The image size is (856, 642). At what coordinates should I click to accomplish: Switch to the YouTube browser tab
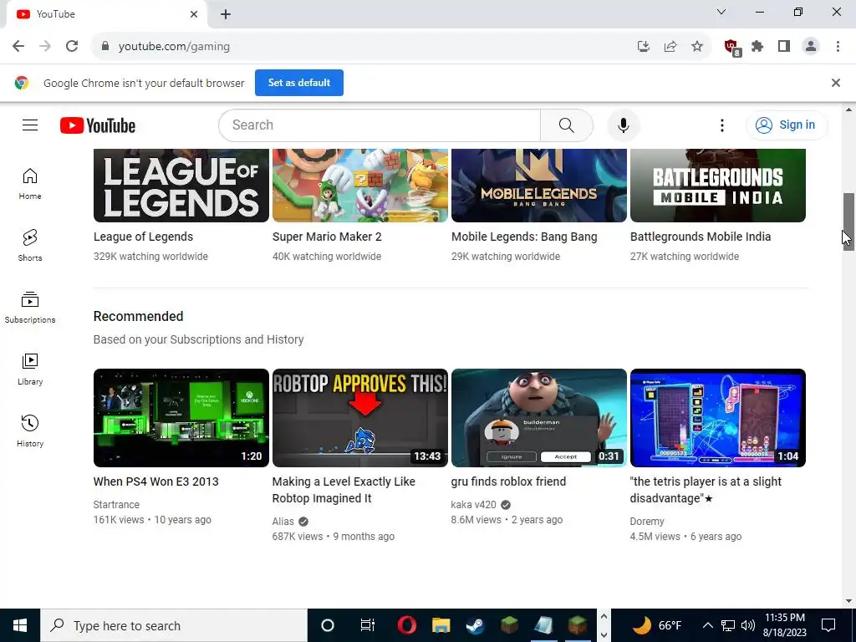point(106,14)
